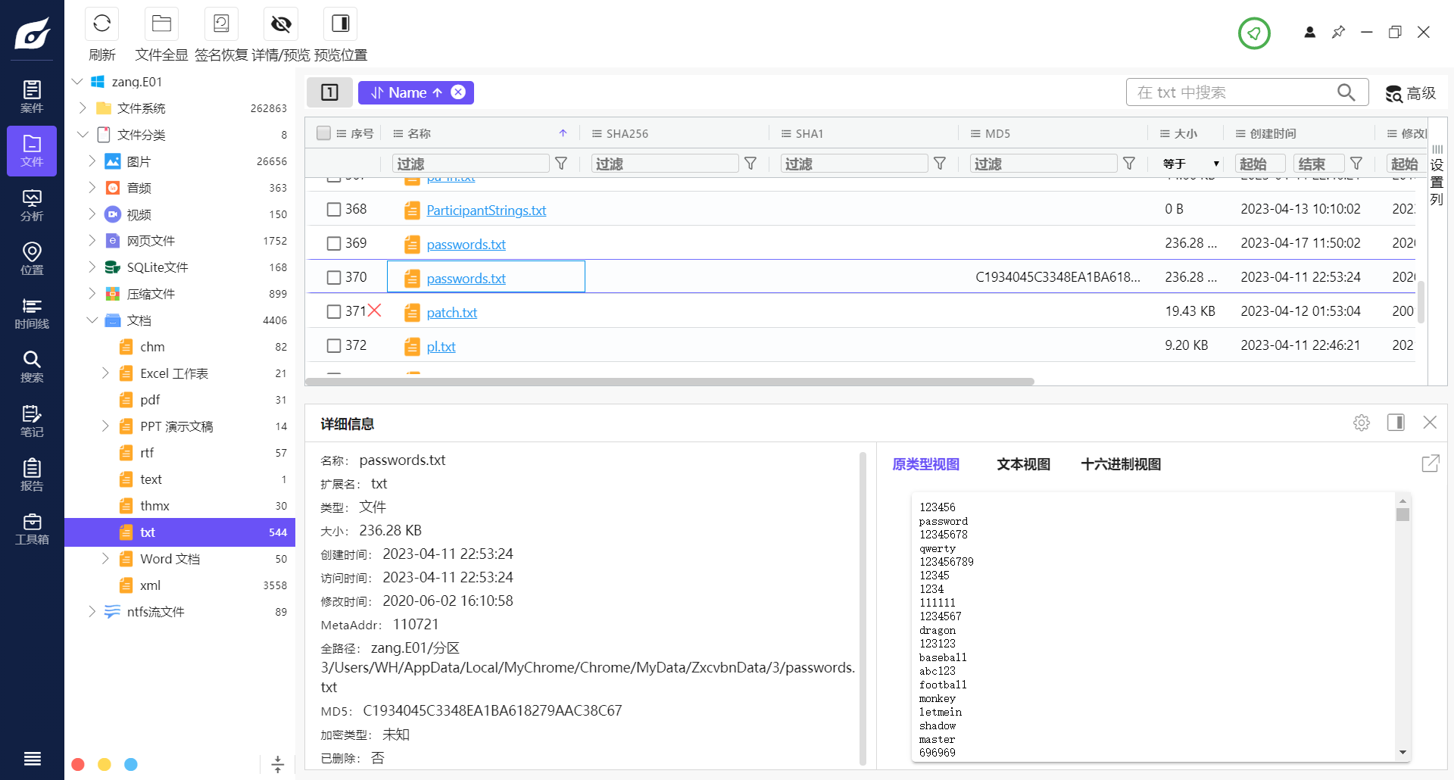1454x780 pixels.
Task: Click the file list horizontal scrollbar
Action: 669,382
